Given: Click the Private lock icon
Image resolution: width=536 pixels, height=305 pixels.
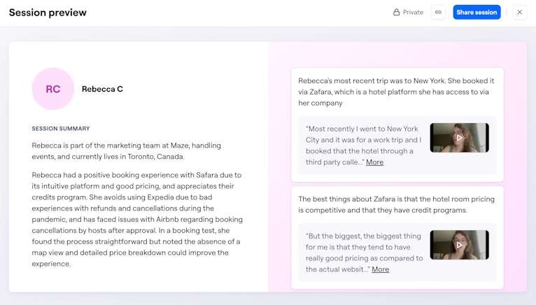Looking at the screenshot, I should pos(396,12).
